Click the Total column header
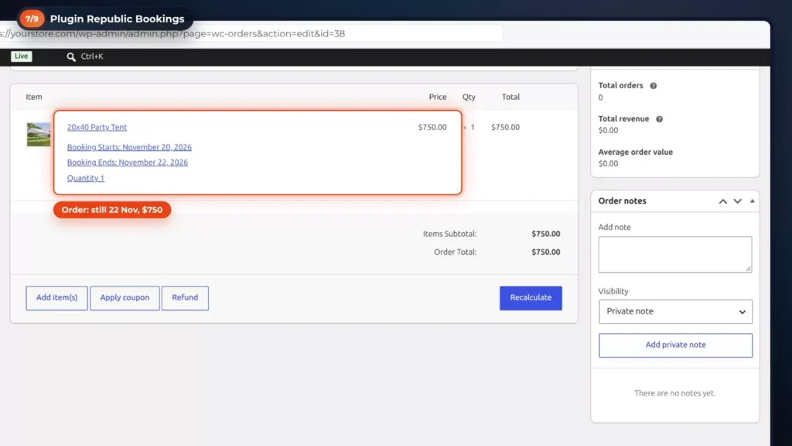 [x=510, y=97]
